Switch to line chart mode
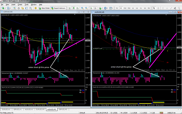The height and width of the screenshot is (114, 182). (77, 8)
